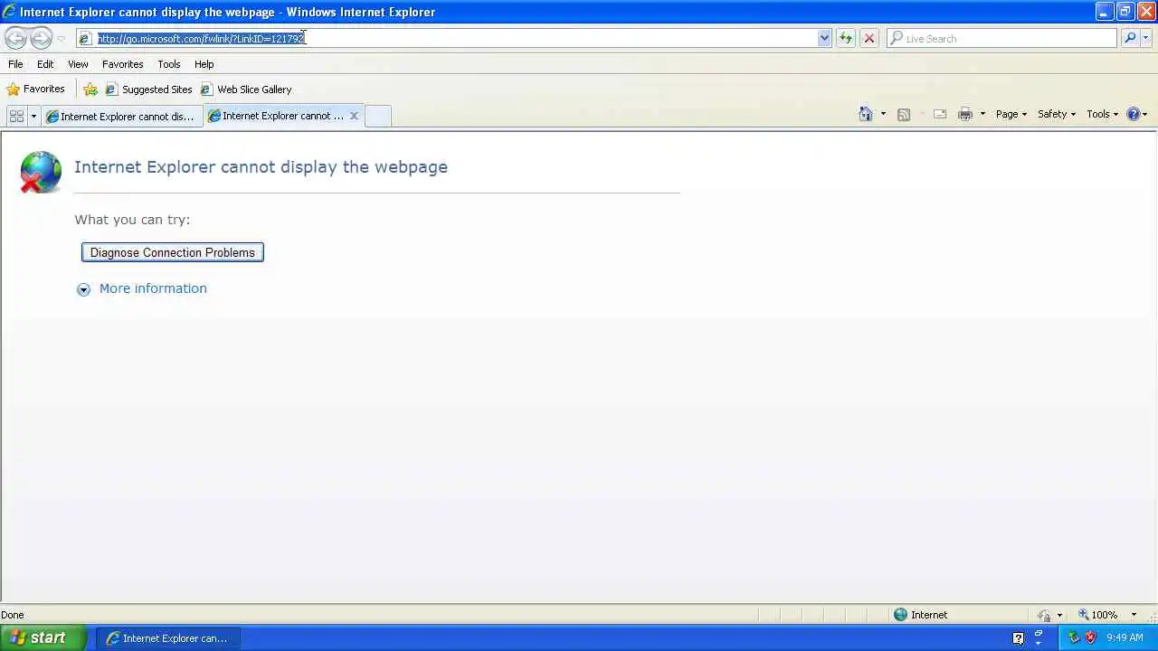
Task: Click the RSS Feeds icon
Action: pos(903,114)
